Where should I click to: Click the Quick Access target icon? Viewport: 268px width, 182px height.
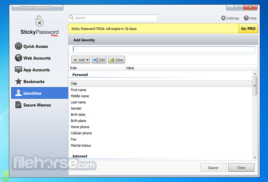tap(18, 46)
